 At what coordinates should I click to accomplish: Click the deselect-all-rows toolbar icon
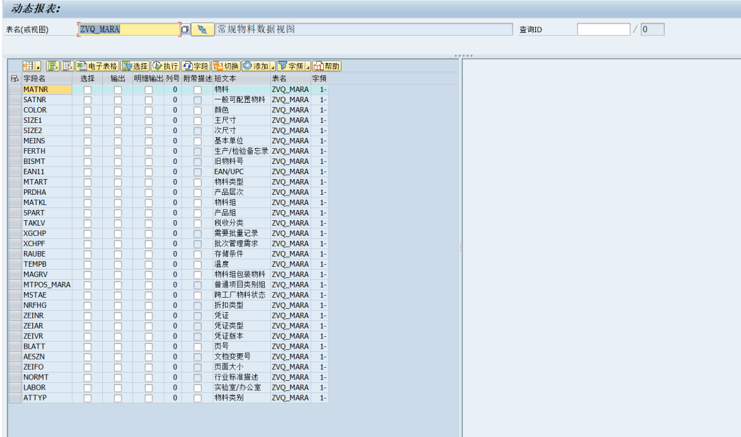[x=67, y=66]
